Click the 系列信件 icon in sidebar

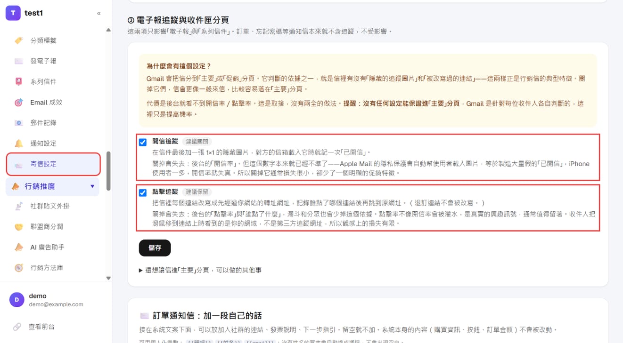coord(19,82)
